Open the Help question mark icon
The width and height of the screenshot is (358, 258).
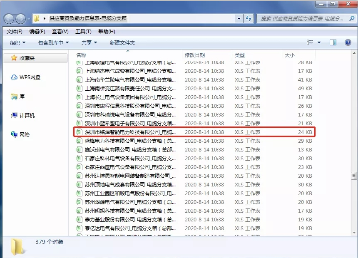coord(348,42)
